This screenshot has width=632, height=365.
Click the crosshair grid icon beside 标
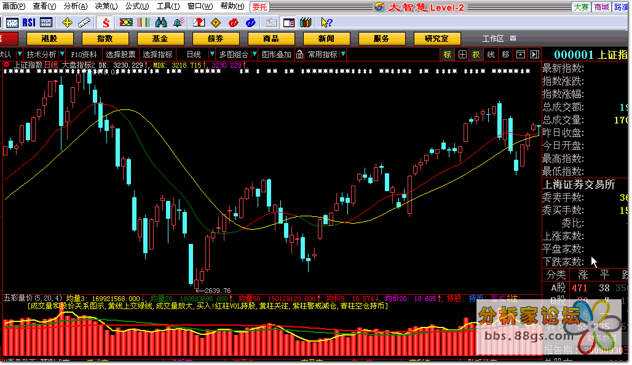(463, 55)
